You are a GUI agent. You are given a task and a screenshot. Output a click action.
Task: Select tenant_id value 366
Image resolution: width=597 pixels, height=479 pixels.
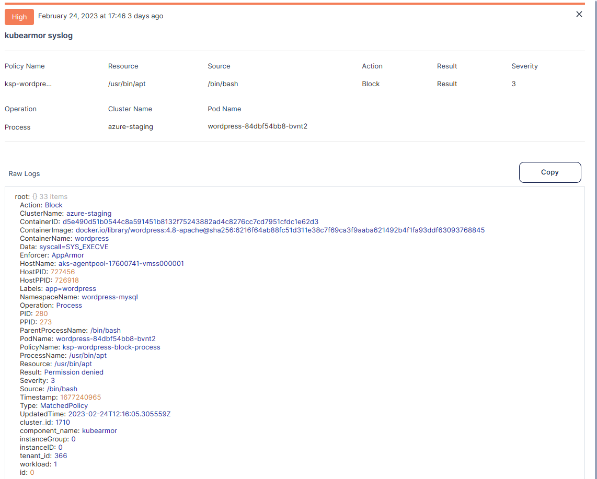(61, 456)
